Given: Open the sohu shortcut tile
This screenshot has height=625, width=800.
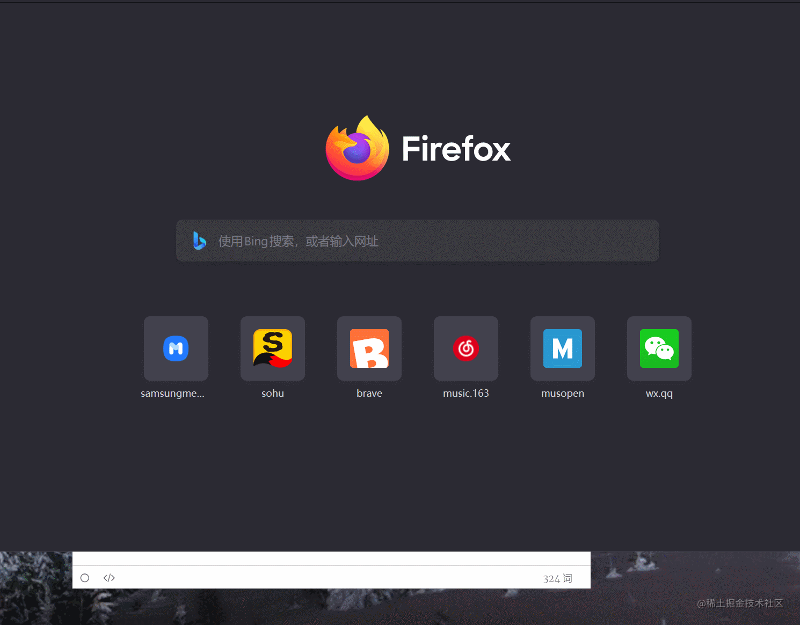Looking at the screenshot, I should (x=273, y=348).
